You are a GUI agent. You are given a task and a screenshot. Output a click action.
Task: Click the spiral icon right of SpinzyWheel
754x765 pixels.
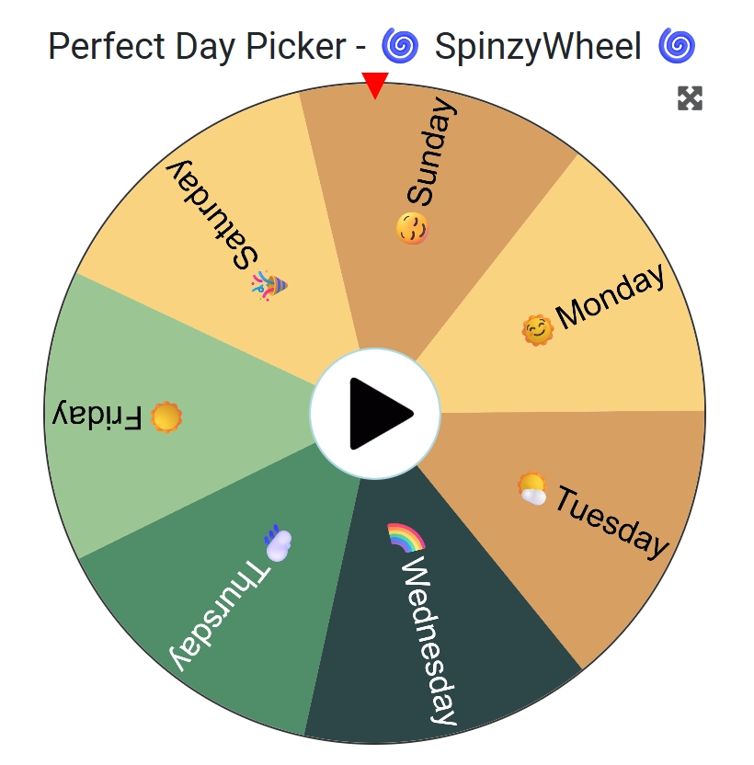(x=677, y=44)
